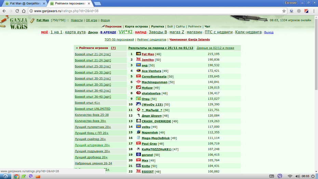The image size is (318, 179).
Task: Click the taskbar volume icon
Action: [x=297, y=176]
